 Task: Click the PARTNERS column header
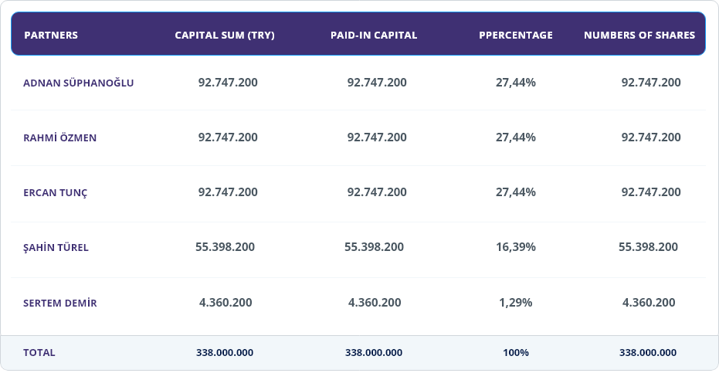tap(51, 36)
